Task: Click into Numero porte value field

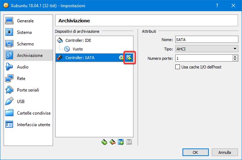Action: (x=204, y=58)
